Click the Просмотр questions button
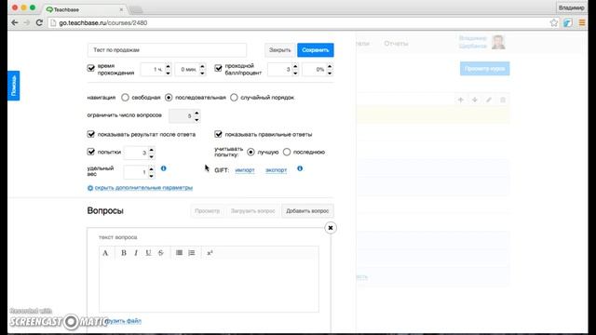 [x=207, y=211]
